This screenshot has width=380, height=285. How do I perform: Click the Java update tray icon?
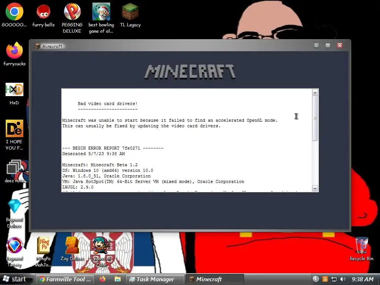pos(325,279)
